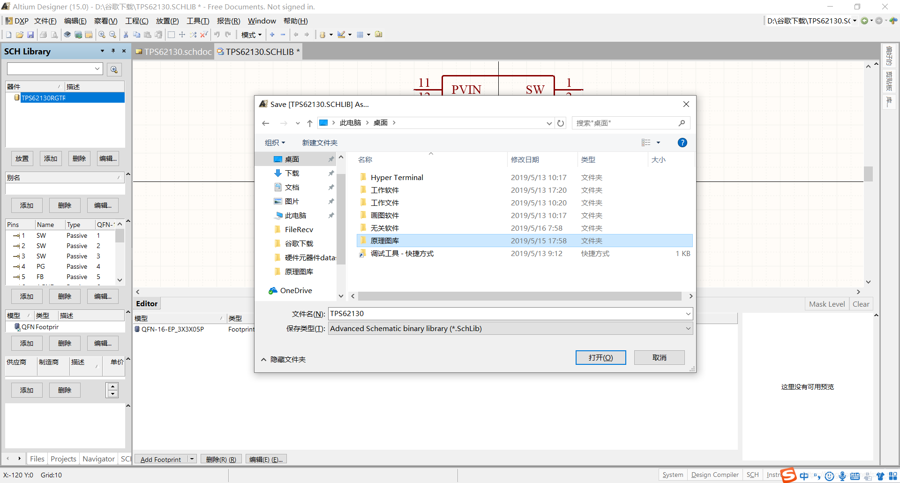Viewport: 900px width, 483px height.
Task: Switch to the Projects panel tab
Action: click(x=63, y=459)
